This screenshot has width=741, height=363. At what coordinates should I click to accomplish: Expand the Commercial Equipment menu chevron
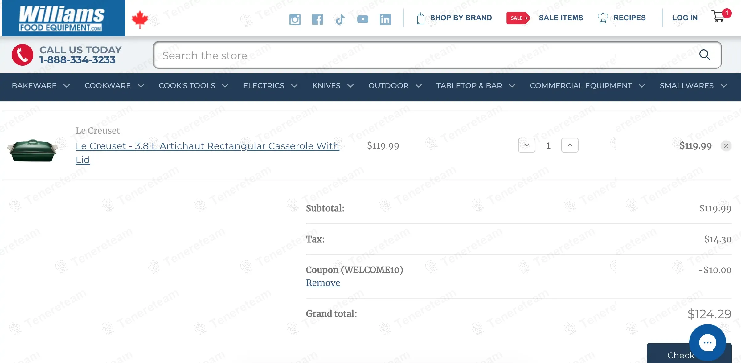point(642,86)
